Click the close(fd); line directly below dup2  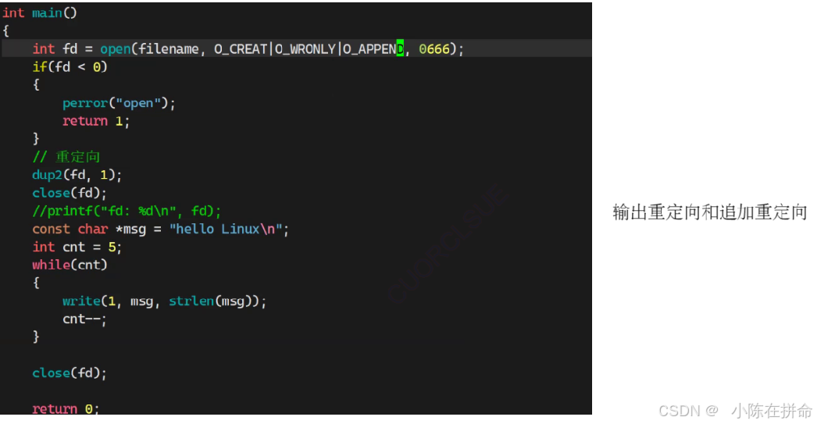[x=70, y=193]
